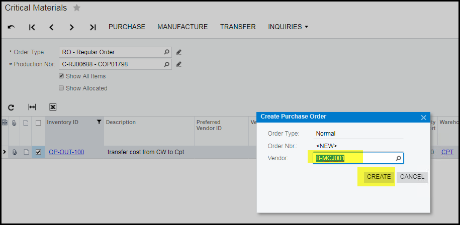
Task: Click the undo arrow in toolbar
Action: click(11, 27)
